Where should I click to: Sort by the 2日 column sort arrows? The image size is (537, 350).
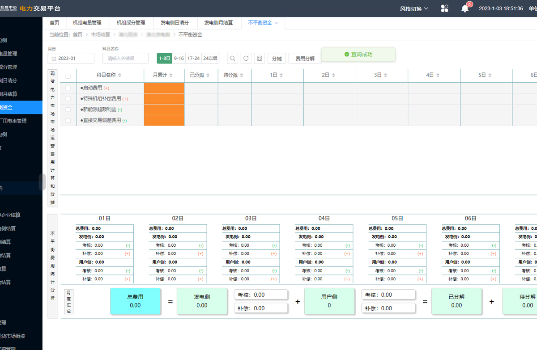click(334, 76)
